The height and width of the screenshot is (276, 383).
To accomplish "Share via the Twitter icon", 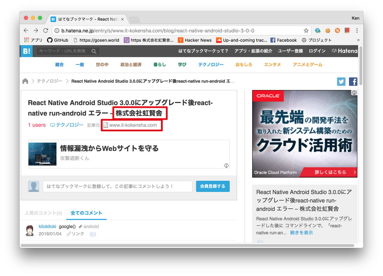I will tap(341, 82).
